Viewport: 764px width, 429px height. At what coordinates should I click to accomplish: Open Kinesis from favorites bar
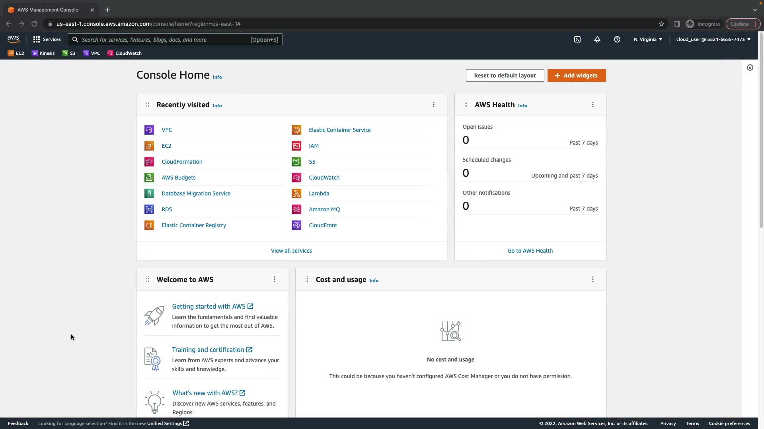point(43,53)
